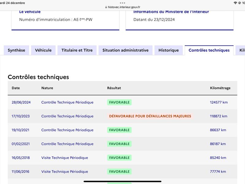Click the DÉFAVORABLE POUR DÉFAILLANCES MAJEURES badge
The height and width of the screenshot is (184, 245).
[150, 116]
